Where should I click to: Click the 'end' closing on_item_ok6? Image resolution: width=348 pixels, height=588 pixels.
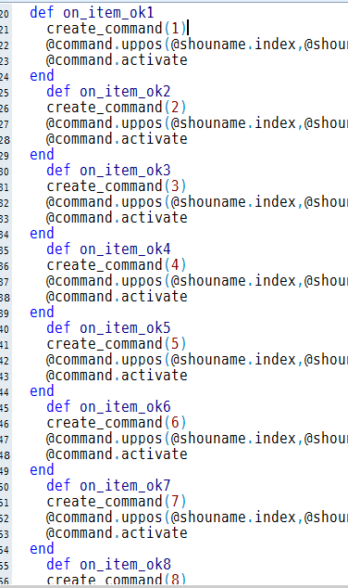click(x=42, y=469)
